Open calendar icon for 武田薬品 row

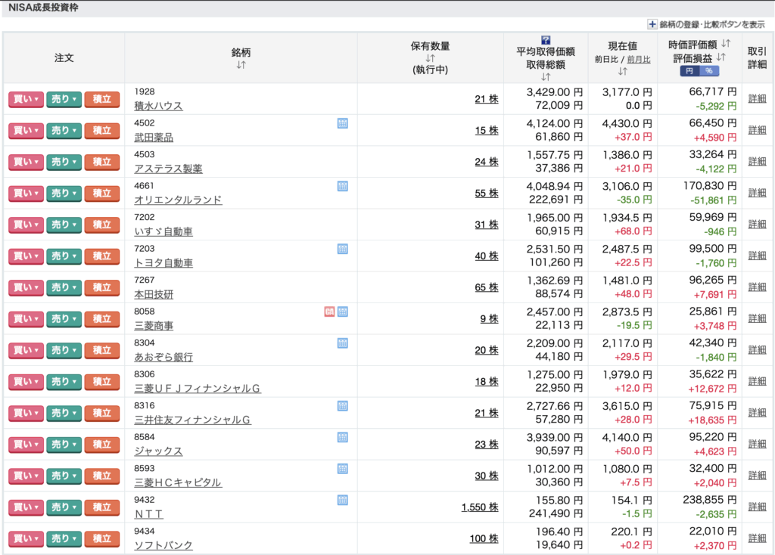(x=343, y=123)
